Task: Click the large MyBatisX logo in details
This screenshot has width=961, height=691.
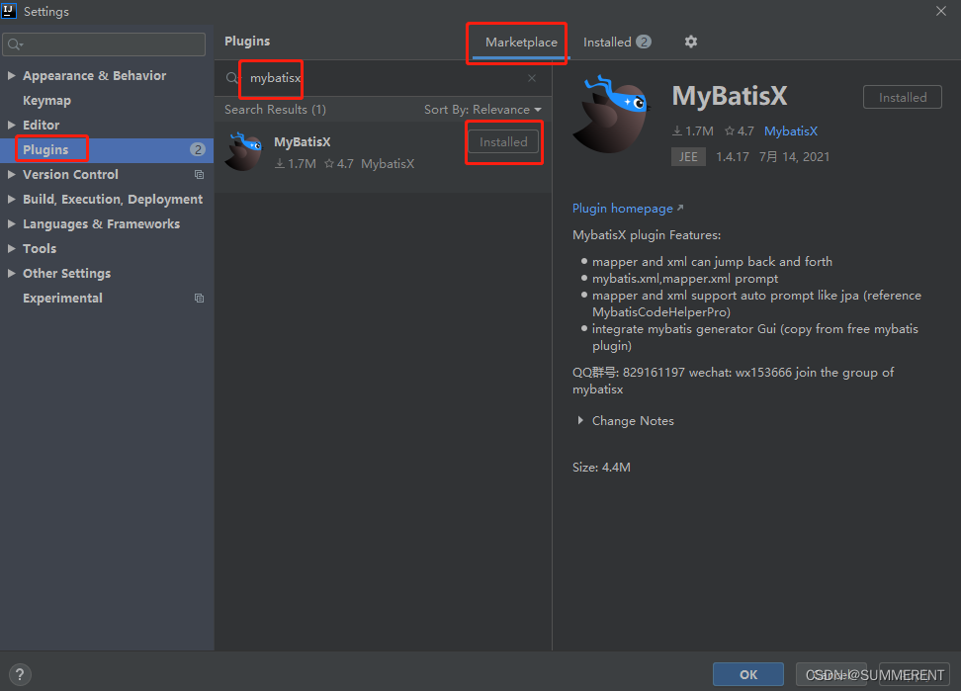Action: click(x=611, y=115)
